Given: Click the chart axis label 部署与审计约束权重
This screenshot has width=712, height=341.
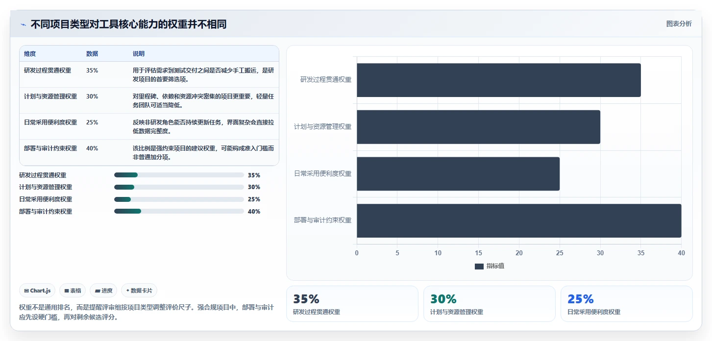Looking at the screenshot, I should coord(323,220).
